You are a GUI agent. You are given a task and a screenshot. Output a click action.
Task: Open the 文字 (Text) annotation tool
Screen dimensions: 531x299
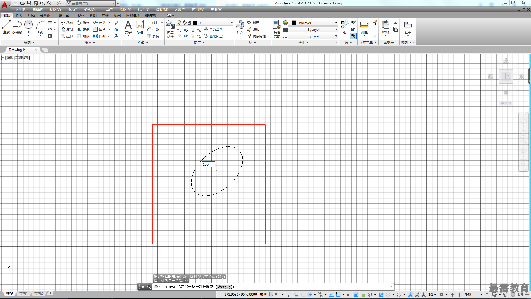tap(128, 27)
